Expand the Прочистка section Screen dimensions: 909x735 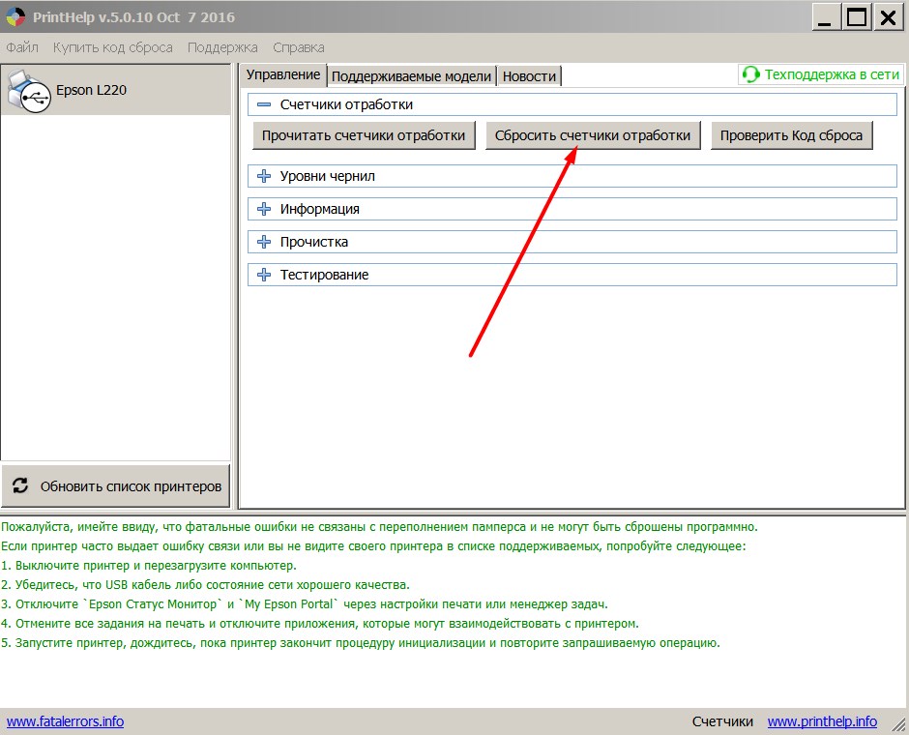point(264,242)
